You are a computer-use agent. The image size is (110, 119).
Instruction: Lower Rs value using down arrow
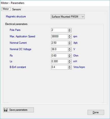click(69, 57)
